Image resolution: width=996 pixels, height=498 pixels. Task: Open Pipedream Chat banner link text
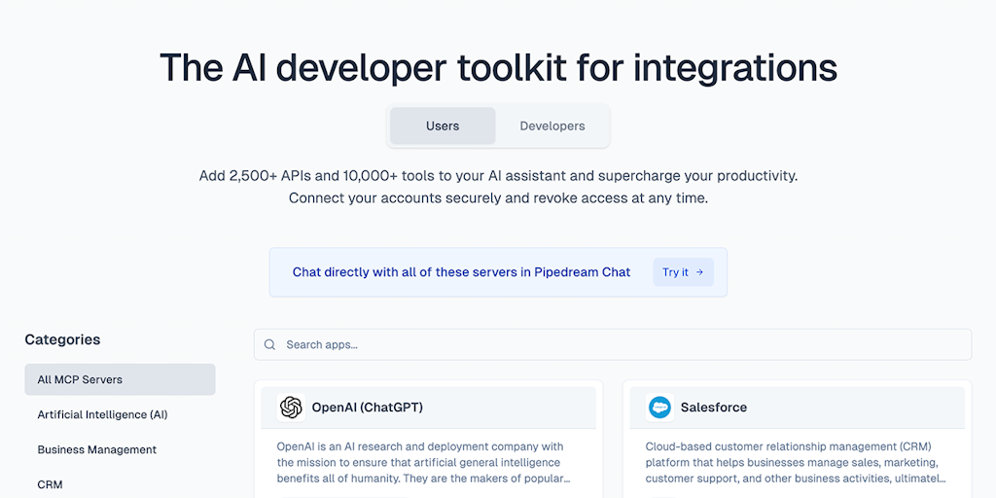coord(461,272)
